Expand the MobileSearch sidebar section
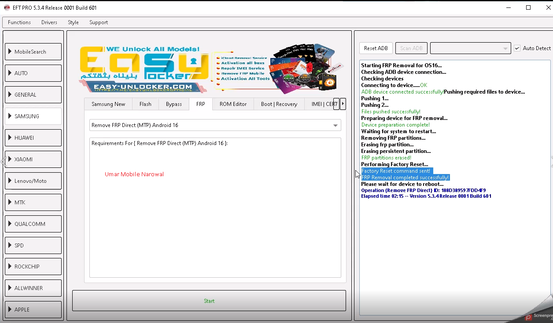 click(33, 52)
